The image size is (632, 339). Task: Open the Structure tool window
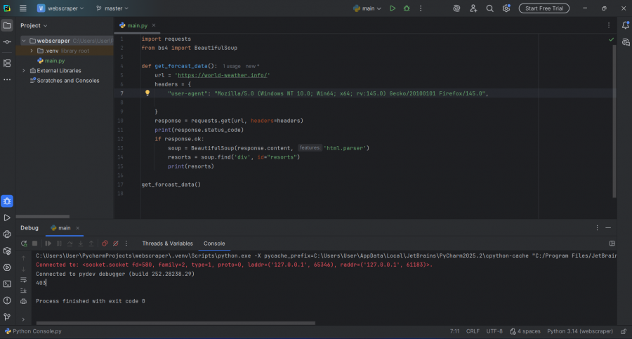click(x=7, y=62)
